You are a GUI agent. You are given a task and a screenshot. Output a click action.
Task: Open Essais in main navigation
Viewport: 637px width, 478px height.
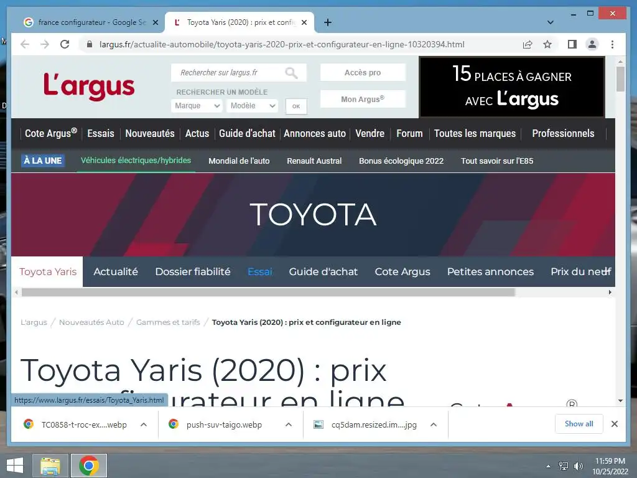tap(101, 133)
